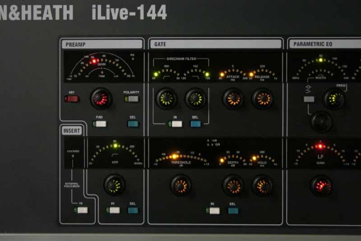Switch in the sidechain filter IN button
Viewport: 361px width, 241px height.
pos(176,123)
